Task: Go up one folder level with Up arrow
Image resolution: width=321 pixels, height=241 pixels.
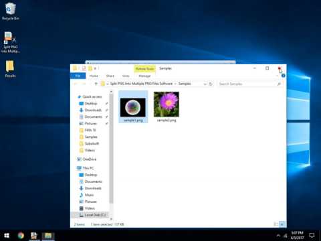Action: pyautogui.click(x=96, y=84)
